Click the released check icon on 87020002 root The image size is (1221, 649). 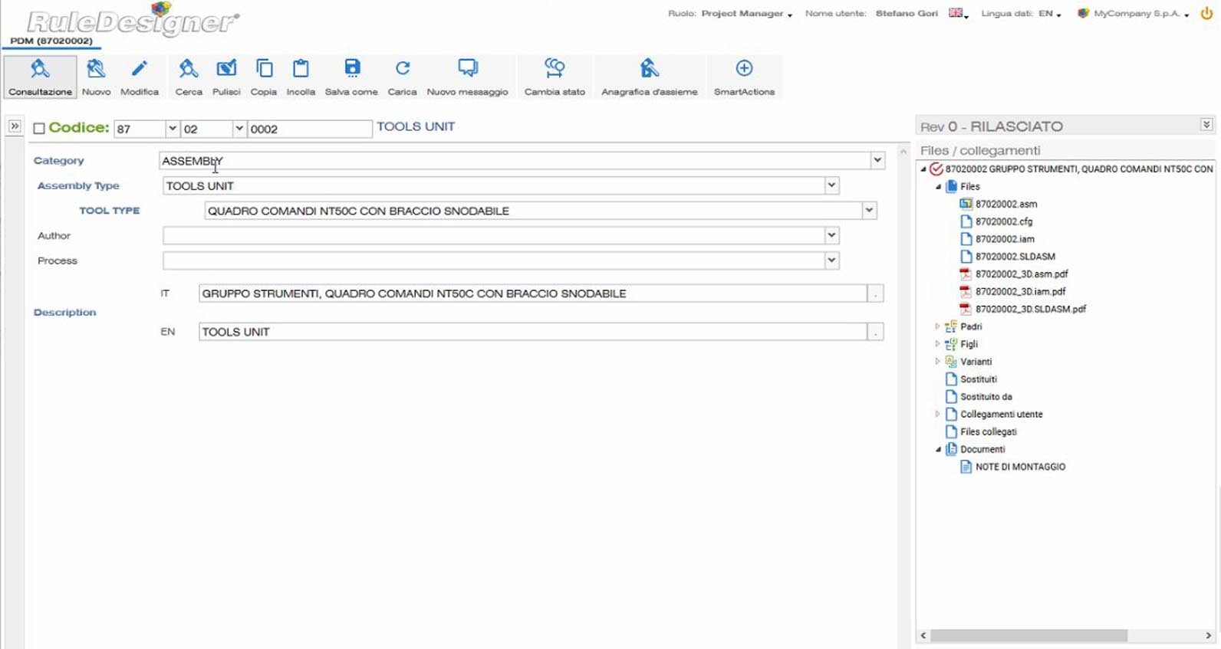click(936, 169)
